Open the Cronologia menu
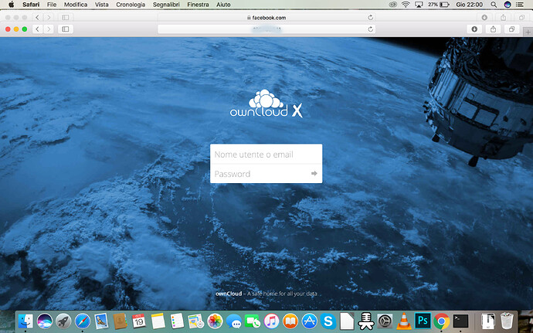The height and width of the screenshot is (333, 533). click(131, 5)
